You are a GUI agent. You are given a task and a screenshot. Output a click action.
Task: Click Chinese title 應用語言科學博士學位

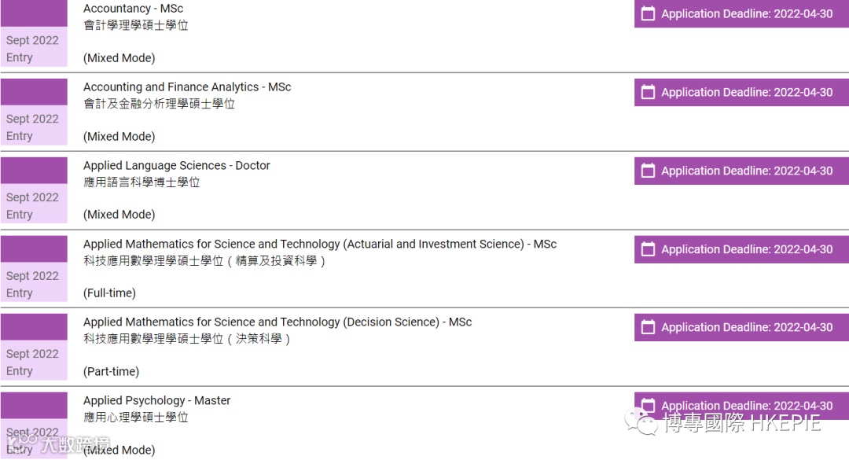[x=141, y=182]
